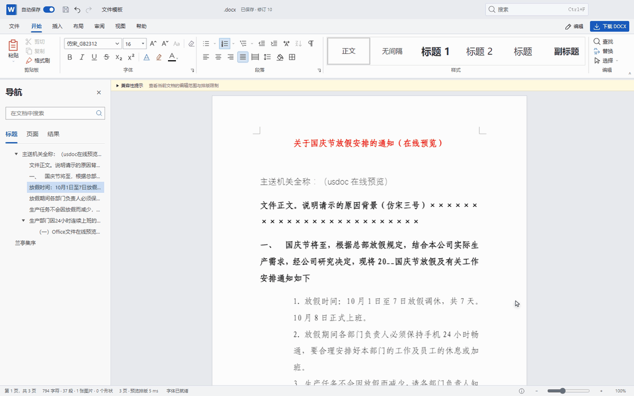Switch to Insert (插入) ribbon tab
The width and height of the screenshot is (634, 396).
(57, 26)
